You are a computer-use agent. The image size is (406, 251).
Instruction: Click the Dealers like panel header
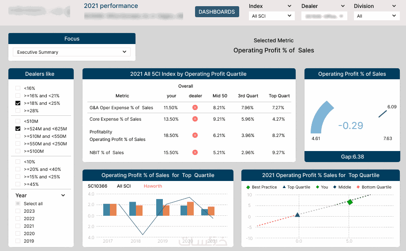41,74
